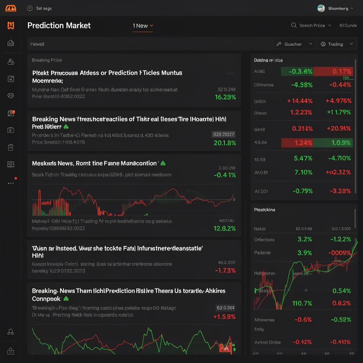Open the ticket icon in sidebar
The width and height of the screenshot is (363, 363).
coord(11,164)
